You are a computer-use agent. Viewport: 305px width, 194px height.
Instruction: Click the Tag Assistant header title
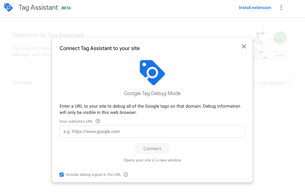coord(38,8)
